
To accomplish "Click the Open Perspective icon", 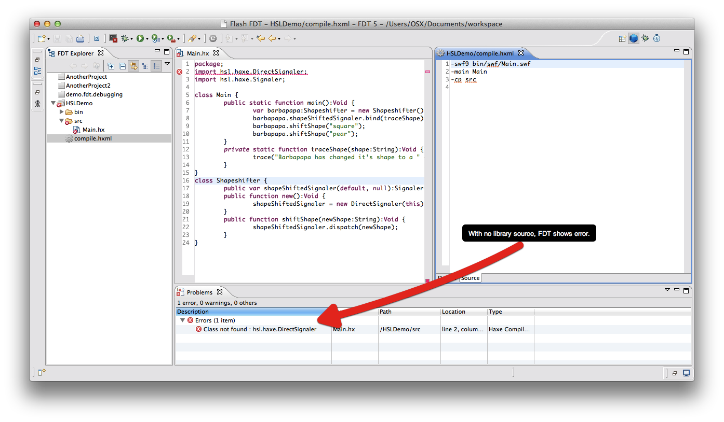I will click(622, 38).
